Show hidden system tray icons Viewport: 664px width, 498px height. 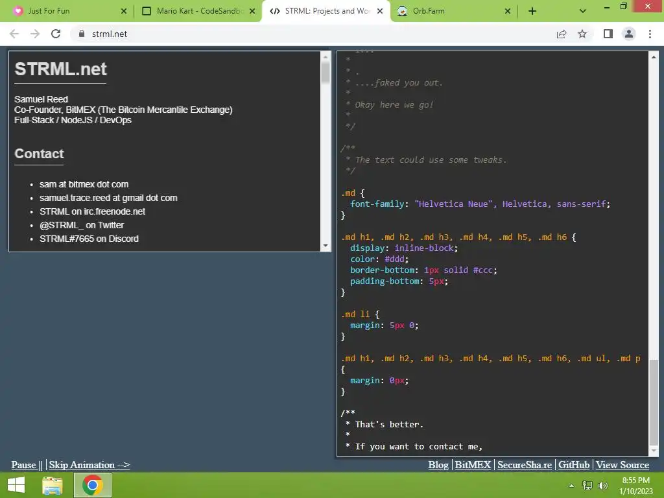[x=571, y=486]
